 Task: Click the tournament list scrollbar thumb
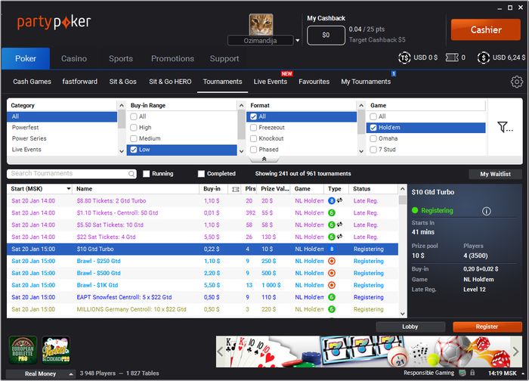coord(402,200)
